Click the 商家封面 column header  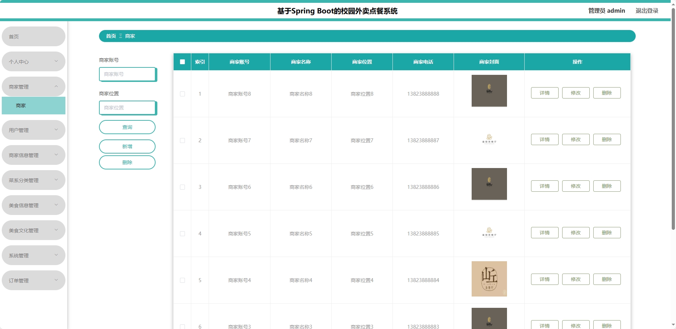(x=489, y=62)
